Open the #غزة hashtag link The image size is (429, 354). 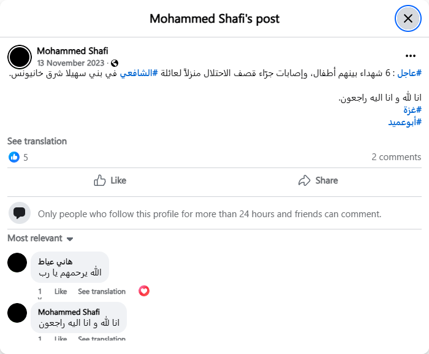pyautogui.click(x=412, y=110)
